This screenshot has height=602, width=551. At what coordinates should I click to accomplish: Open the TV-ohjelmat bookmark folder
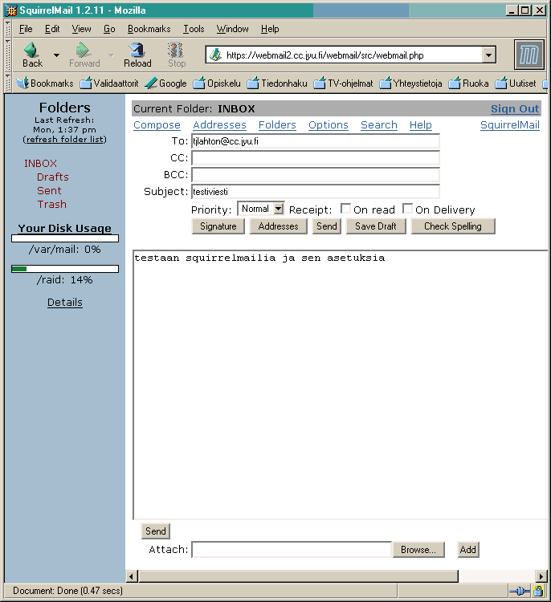(x=343, y=83)
